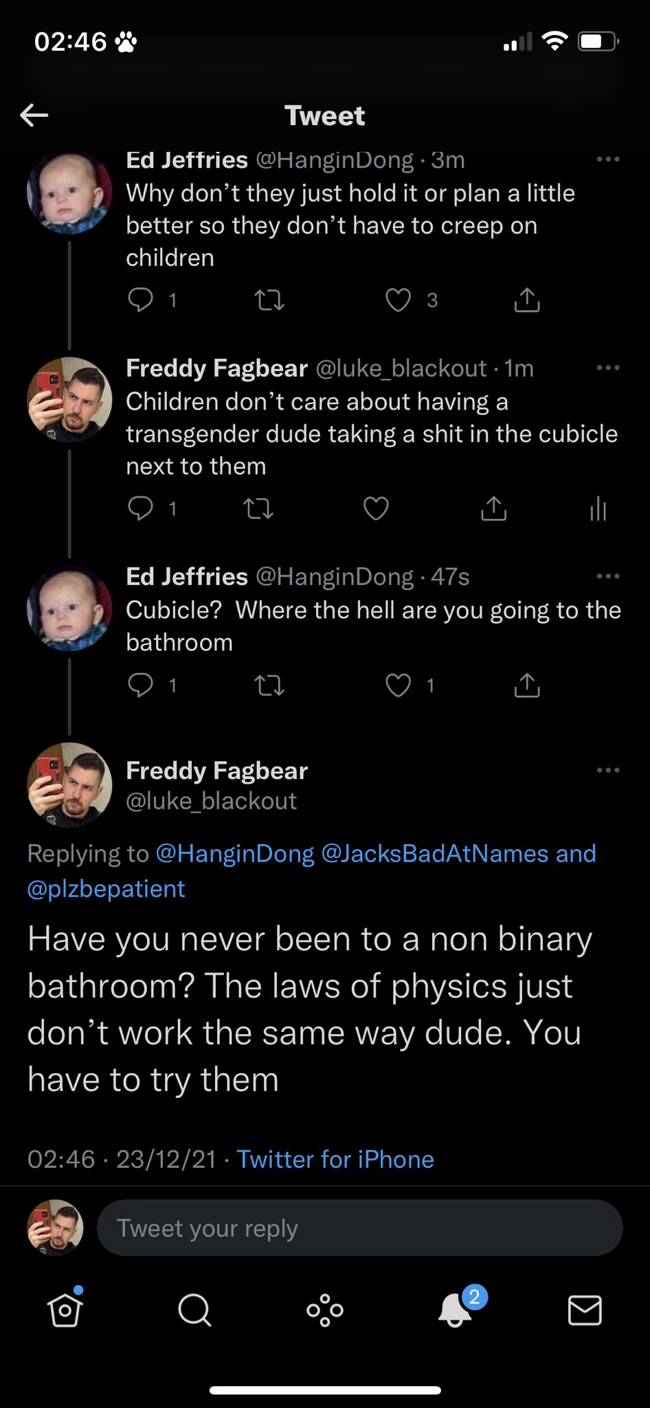Tap the "Tweet your reply" field
This screenshot has height=1408, width=650.
359,1228
